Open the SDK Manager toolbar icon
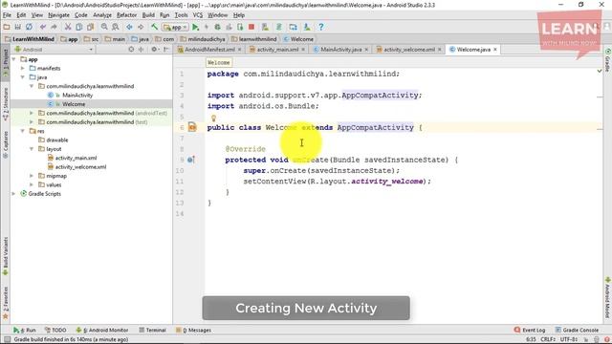 pyautogui.click(x=307, y=27)
